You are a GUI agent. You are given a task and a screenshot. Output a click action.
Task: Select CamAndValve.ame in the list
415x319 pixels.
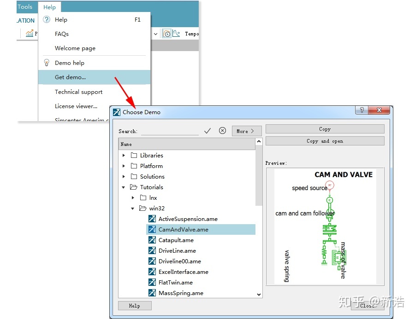(x=201, y=229)
